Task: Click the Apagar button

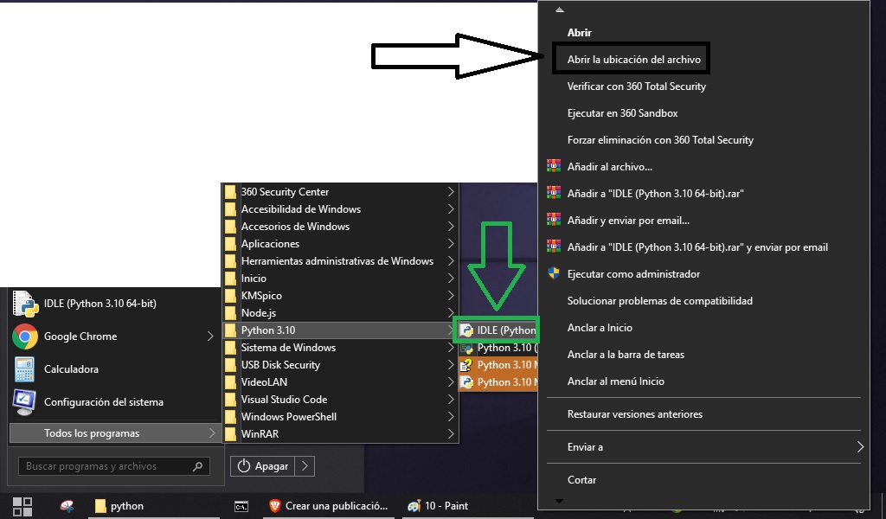Action: click(x=263, y=466)
